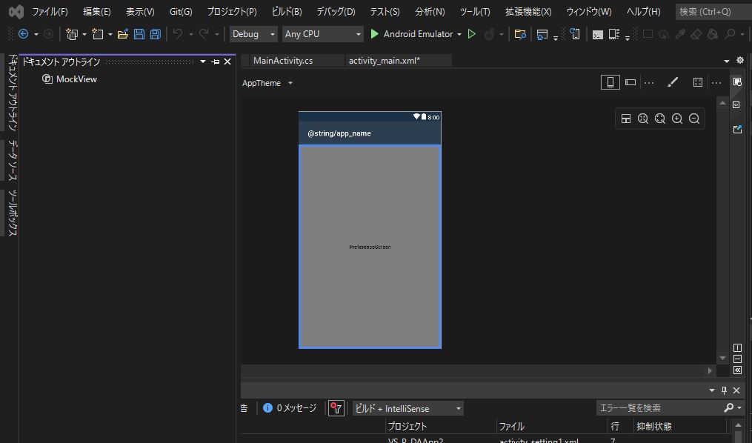Image resolution: width=752 pixels, height=443 pixels.
Task: Open the Debug configuration dropdown
Action: (253, 34)
